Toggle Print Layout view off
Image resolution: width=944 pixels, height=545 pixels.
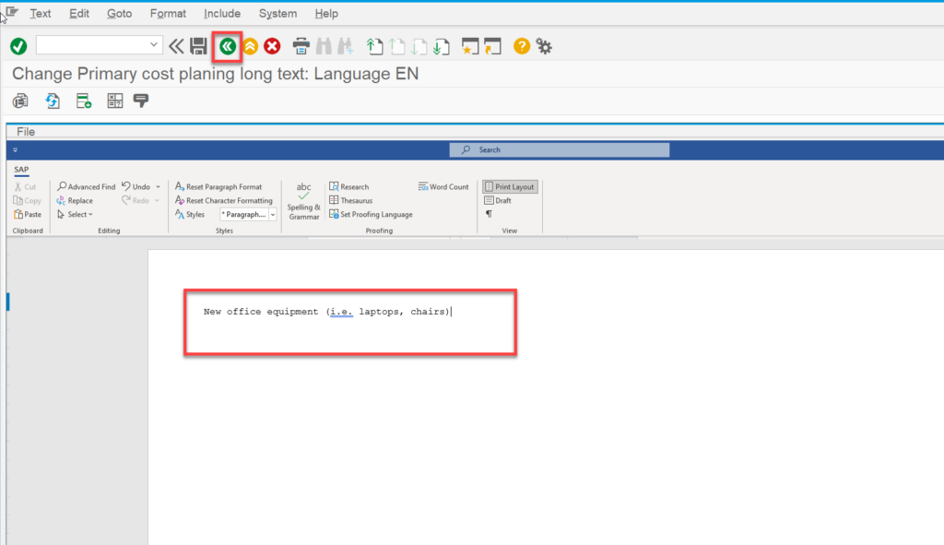510,185
